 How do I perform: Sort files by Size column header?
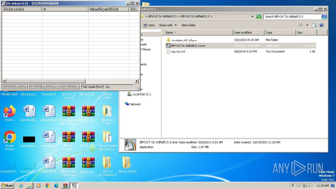pos(306,33)
